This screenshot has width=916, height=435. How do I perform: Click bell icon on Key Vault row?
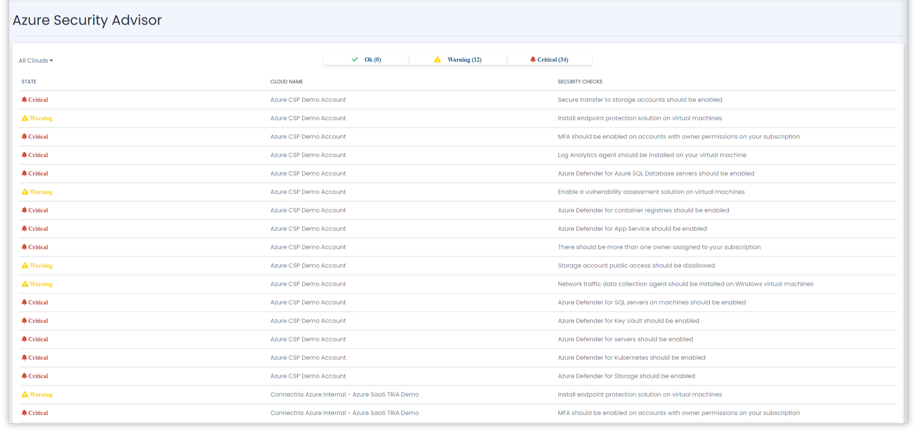pyautogui.click(x=24, y=321)
